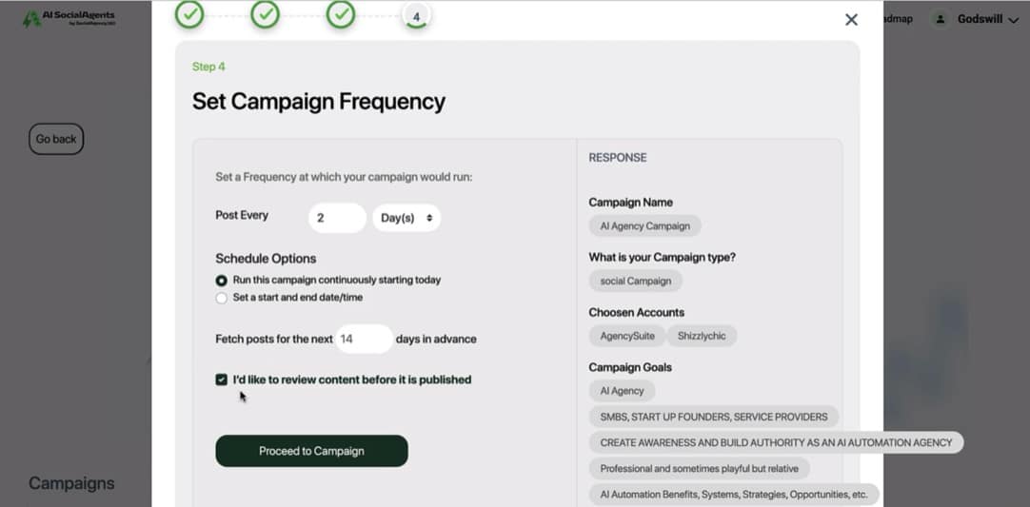This screenshot has height=507, width=1030.
Task: Click the Proceed to Campaign button
Action: (x=311, y=451)
